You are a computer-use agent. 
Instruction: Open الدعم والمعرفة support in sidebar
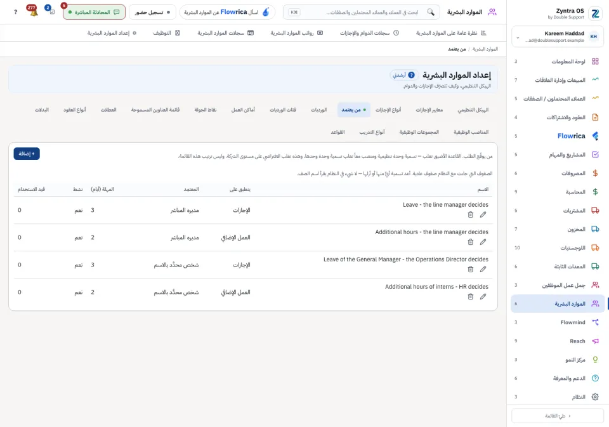558,378
